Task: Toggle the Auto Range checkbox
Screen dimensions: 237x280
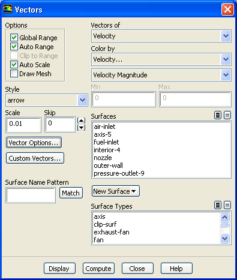Action: pyautogui.click(x=14, y=47)
